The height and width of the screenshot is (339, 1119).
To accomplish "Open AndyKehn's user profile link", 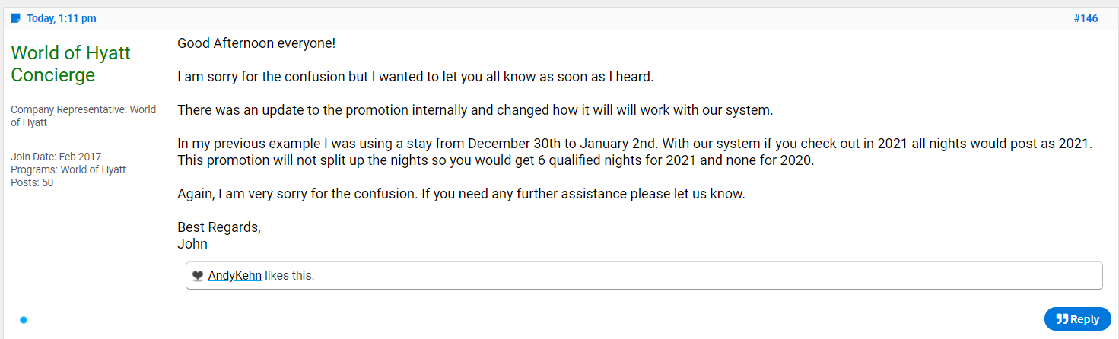I will point(235,275).
